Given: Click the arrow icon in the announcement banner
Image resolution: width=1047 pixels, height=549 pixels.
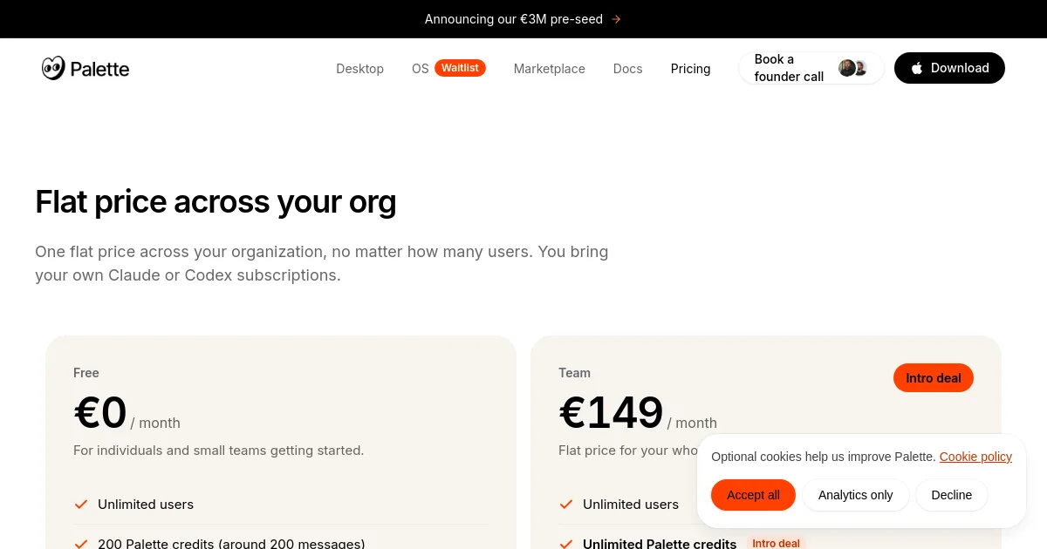Looking at the screenshot, I should (x=616, y=19).
